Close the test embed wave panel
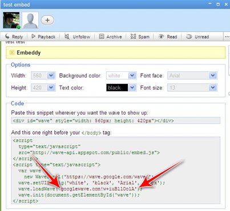This screenshot has width=230, height=211. pos(226,4)
